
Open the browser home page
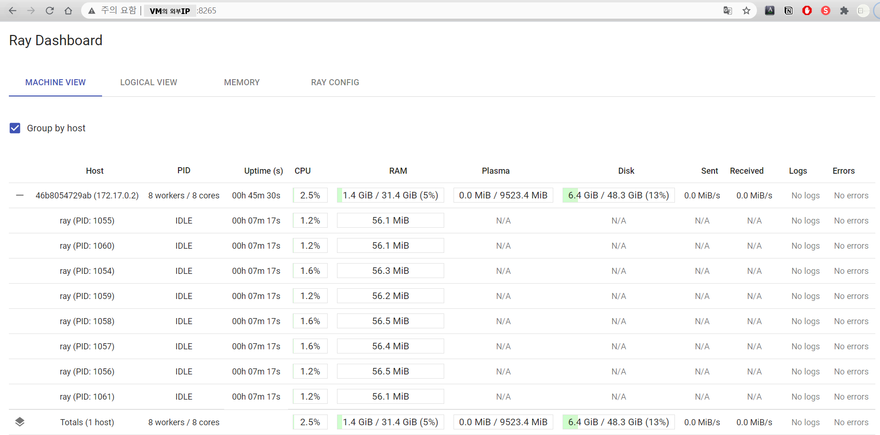coord(68,11)
